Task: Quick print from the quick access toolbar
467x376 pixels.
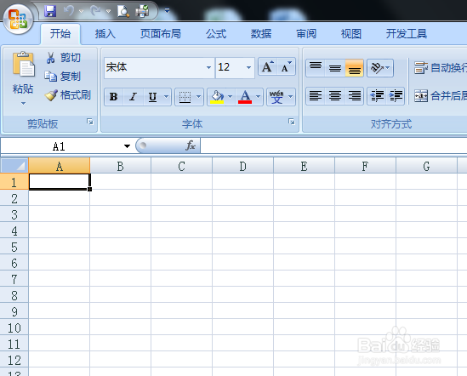Action: tap(142, 11)
